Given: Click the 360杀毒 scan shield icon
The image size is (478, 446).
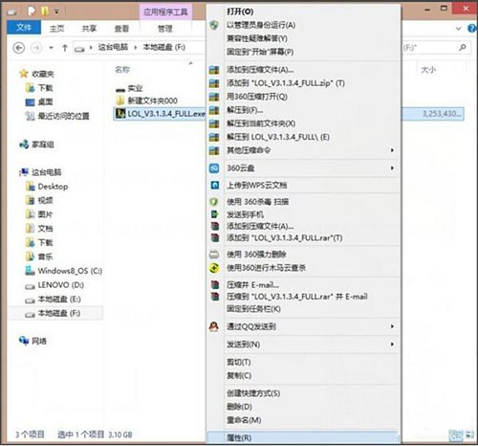Looking at the screenshot, I should click(x=214, y=202).
